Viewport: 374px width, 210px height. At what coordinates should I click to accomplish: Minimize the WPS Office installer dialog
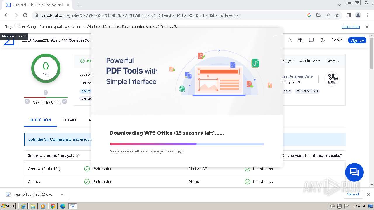(x=276, y=37)
